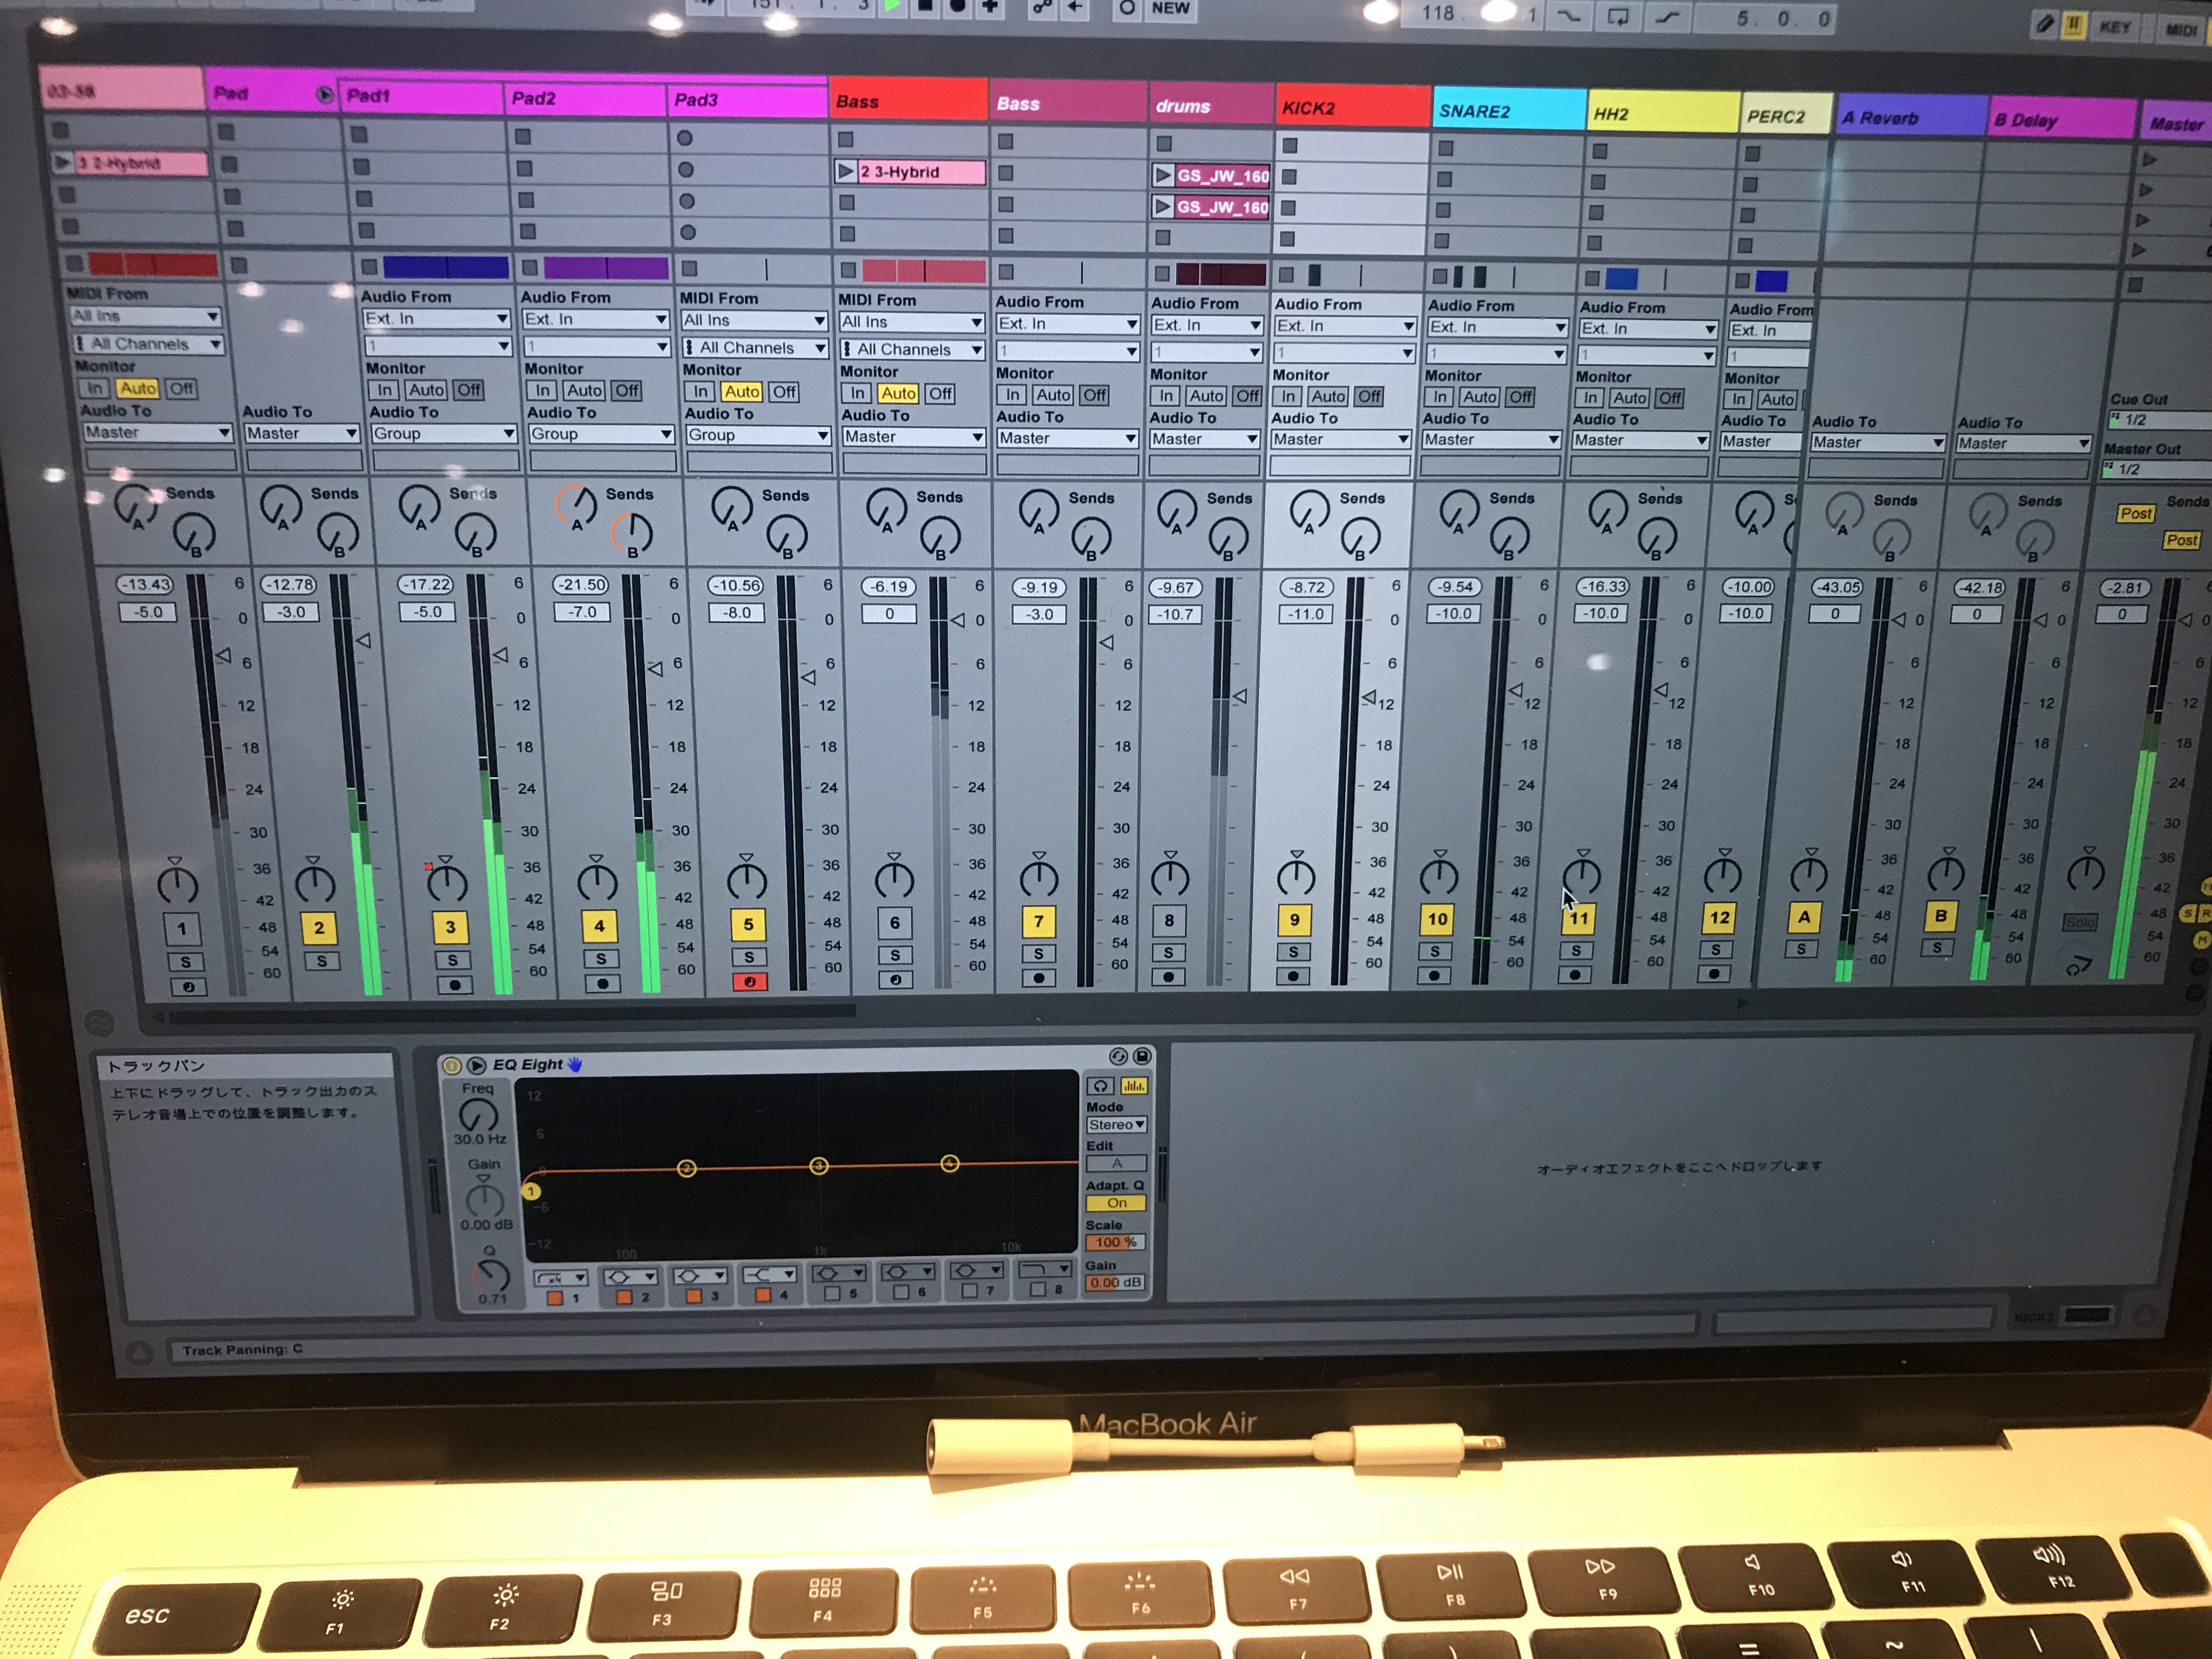Screen dimensions: 2212x1659
Task: Launch the second GS_JW_160 clip on drums
Action: pyautogui.click(x=1162, y=207)
